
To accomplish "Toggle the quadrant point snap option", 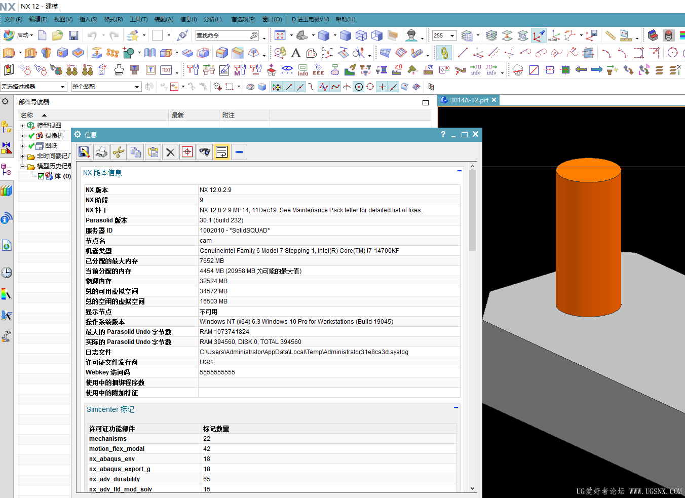I will [x=370, y=87].
